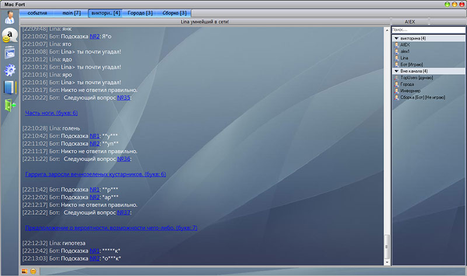This screenshot has height=276, width=467.
Task: Click the 'Часть ноги. (букв: 6)' link
Action: [x=51, y=113]
